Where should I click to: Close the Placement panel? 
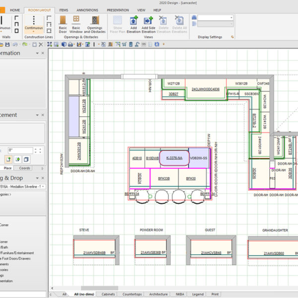coord(43,115)
